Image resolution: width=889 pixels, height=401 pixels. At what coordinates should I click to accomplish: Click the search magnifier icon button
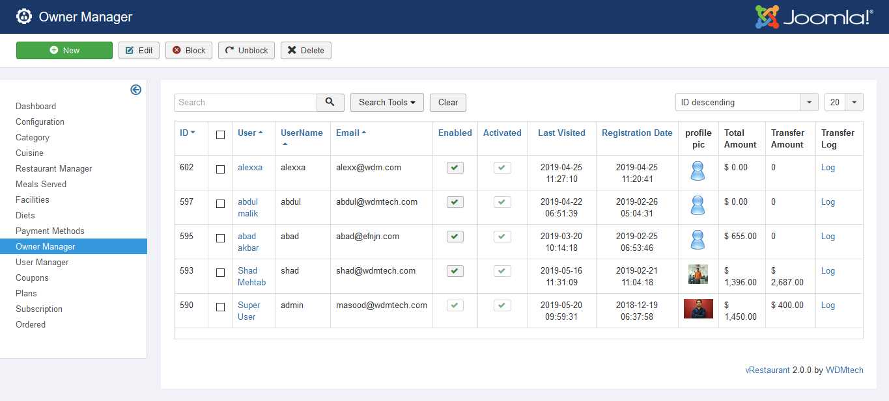point(330,102)
